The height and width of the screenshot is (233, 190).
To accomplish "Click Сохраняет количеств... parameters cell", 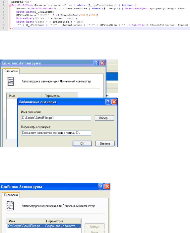I will point(62,226).
